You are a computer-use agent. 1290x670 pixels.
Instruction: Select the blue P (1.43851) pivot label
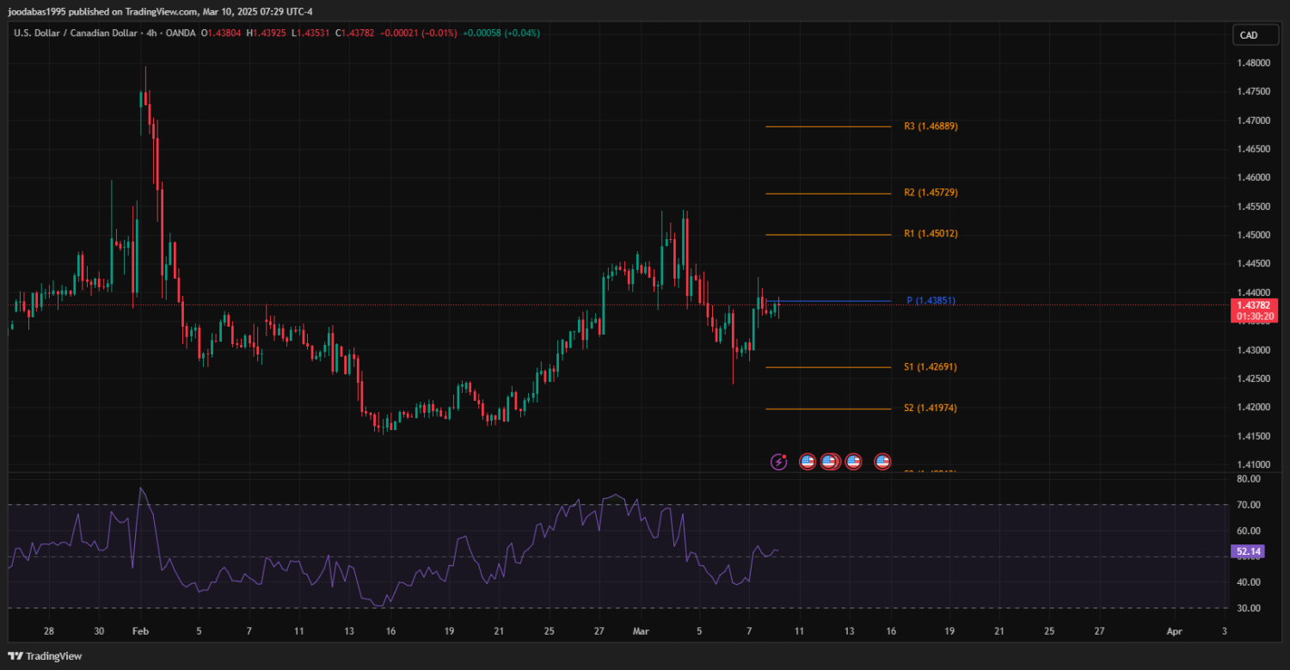[931, 301]
